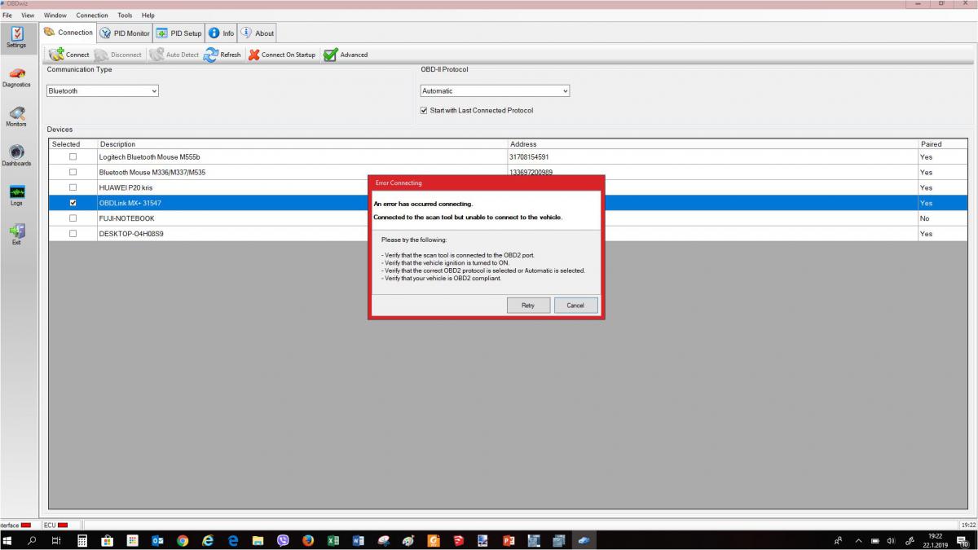This screenshot has height=550, width=978.
Task: Switch to the PID Monitor tab
Action: 125,33
